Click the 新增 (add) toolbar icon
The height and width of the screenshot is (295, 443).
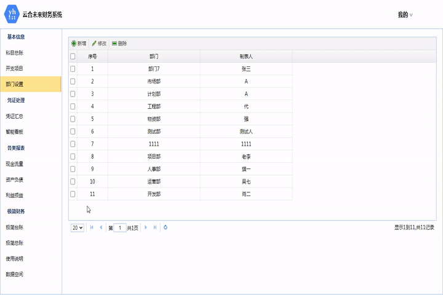coord(74,44)
